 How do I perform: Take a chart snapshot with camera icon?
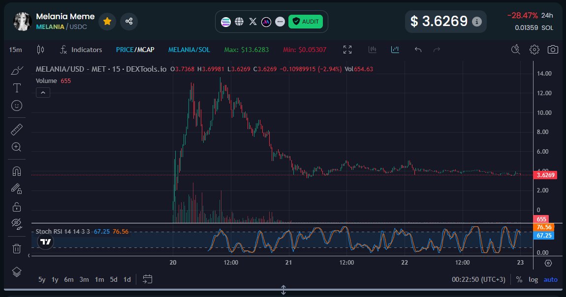[x=553, y=50]
